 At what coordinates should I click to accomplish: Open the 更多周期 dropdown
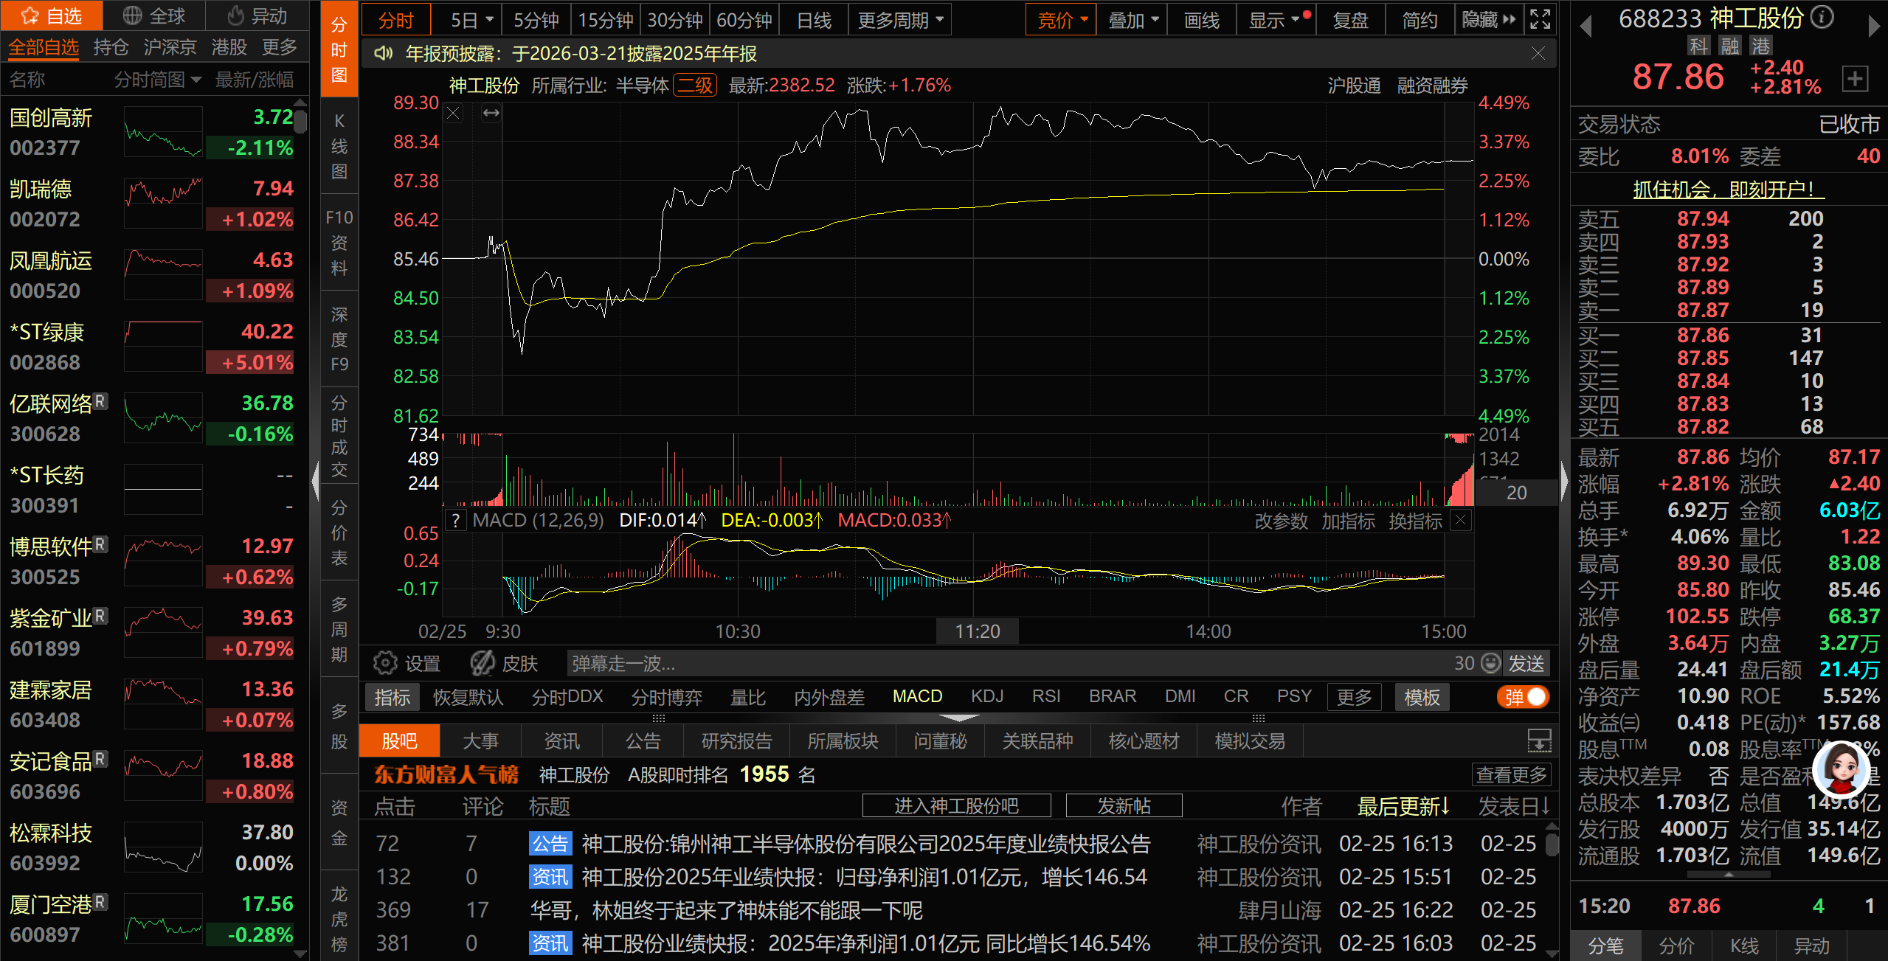899,20
